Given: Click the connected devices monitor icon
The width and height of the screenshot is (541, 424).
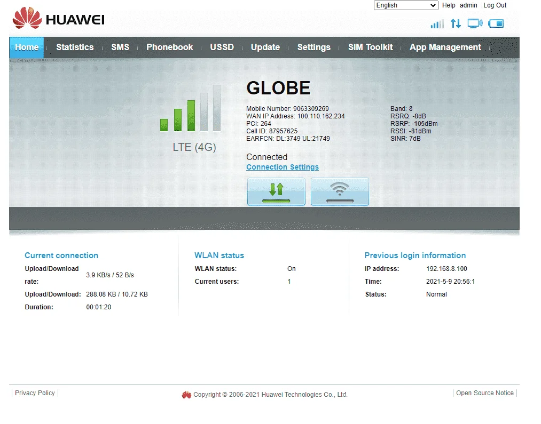Looking at the screenshot, I should [475, 24].
